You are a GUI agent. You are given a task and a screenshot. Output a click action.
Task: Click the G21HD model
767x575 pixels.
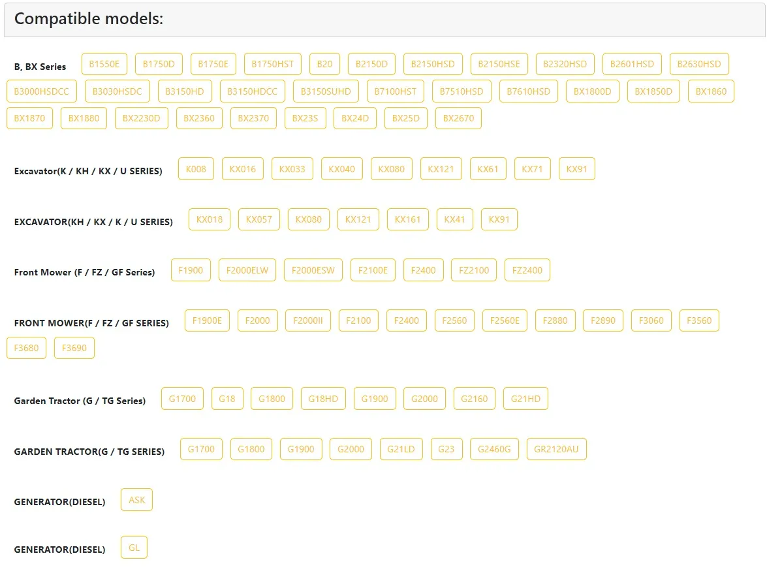pyautogui.click(x=526, y=399)
